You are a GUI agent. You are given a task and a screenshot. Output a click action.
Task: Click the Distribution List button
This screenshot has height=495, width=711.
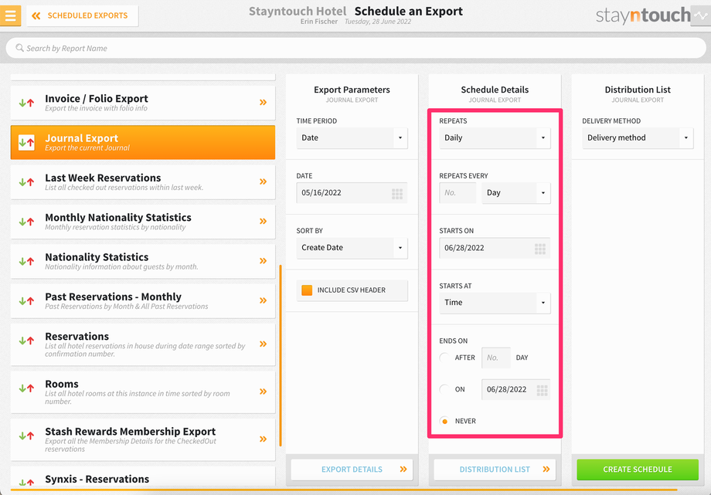tap(495, 470)
